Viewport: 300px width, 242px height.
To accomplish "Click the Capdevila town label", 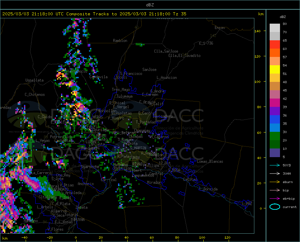I will click(98, 77).
